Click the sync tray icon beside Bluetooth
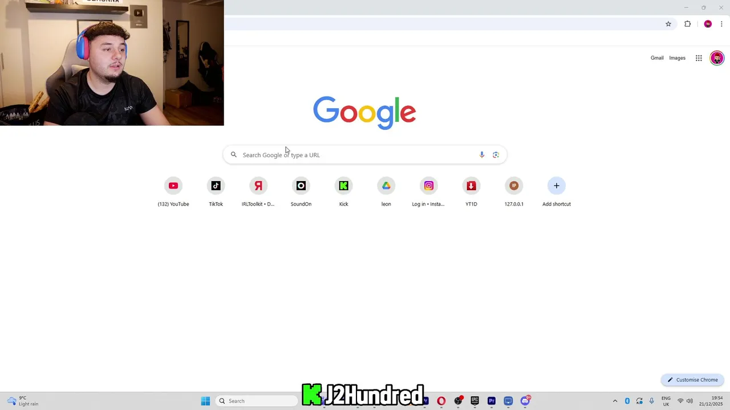 click(639, 401)
